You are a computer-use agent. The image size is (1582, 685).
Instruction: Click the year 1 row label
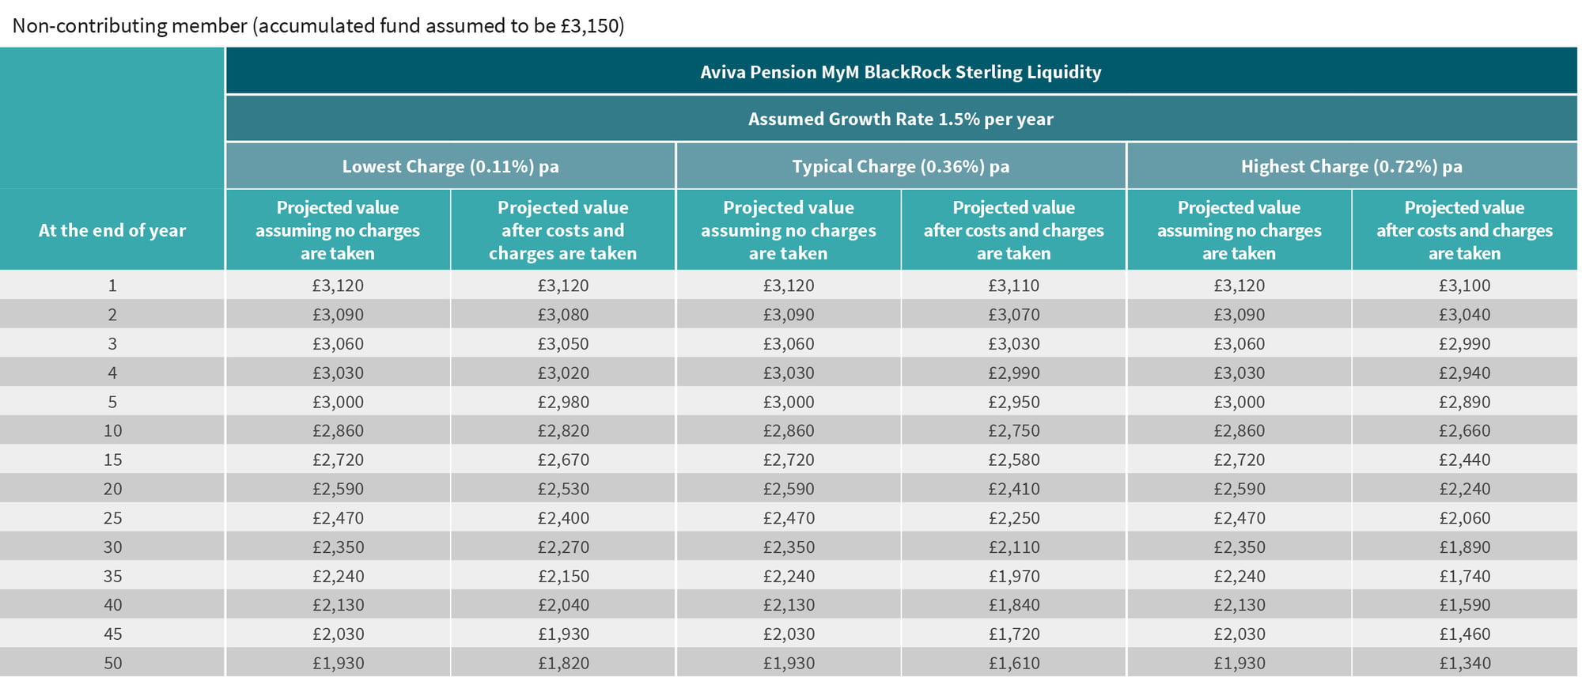(x=112, y=286)
